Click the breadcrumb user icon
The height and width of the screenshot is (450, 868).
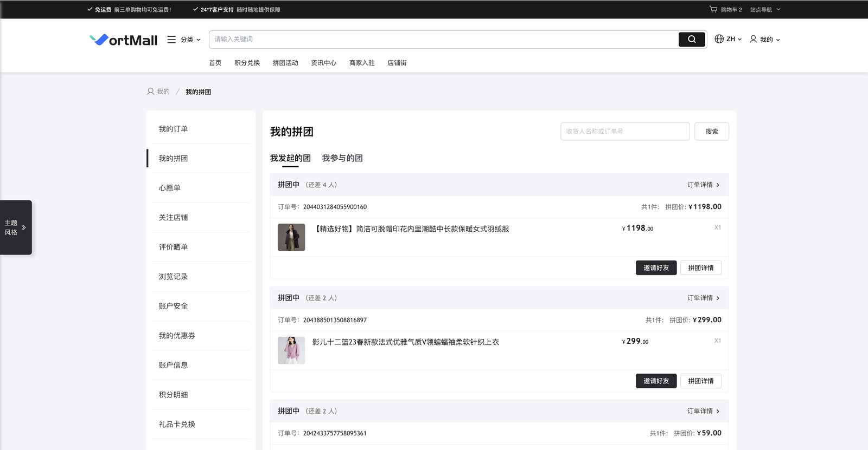(x=150, y=92)
